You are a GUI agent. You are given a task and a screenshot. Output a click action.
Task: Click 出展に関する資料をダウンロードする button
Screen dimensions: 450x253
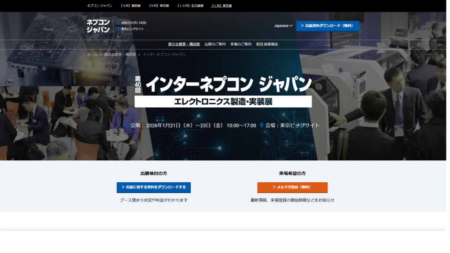[153, 187]
